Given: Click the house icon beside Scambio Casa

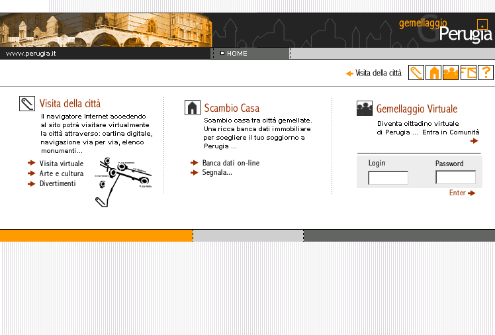Looking at the screenshot, I should pyautogui.click(x=193, y=107).
